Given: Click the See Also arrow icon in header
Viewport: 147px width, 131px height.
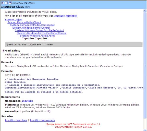Looking at the screenshot, I should [x=3, y=3].
